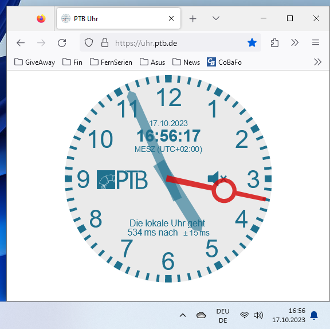The height and width of the screenshot is (329, 330).
Task: Click the digital time 16:56:17
Action: 168,136
